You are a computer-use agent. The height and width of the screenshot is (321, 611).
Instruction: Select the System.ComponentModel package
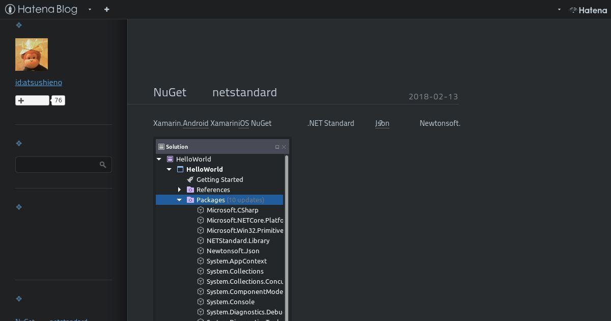(x=245, y=291)
